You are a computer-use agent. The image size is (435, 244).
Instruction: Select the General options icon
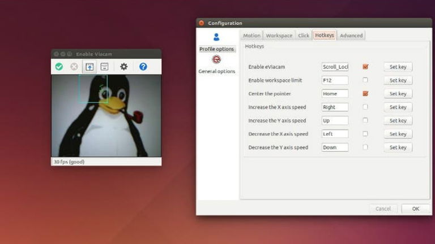216,59
